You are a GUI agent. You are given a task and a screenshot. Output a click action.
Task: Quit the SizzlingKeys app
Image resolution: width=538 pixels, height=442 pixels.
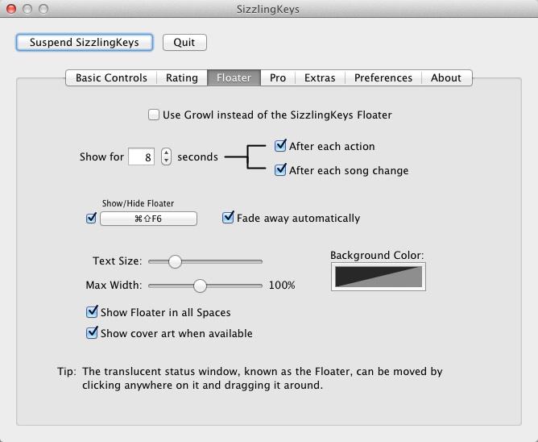pyautogui.click(x=184, y=42)
